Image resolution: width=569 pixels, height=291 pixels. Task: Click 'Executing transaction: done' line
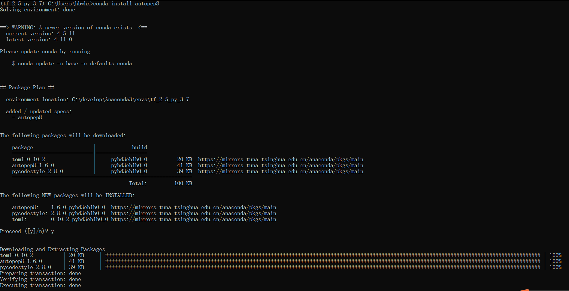[41, 285]
